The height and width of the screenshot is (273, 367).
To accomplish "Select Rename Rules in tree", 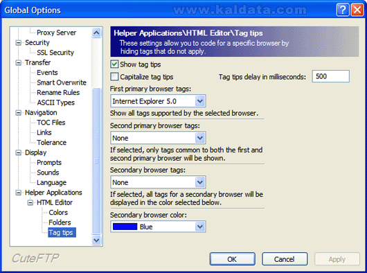I will pos(58,92).
